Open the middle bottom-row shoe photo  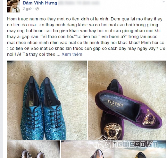[87, 149]
